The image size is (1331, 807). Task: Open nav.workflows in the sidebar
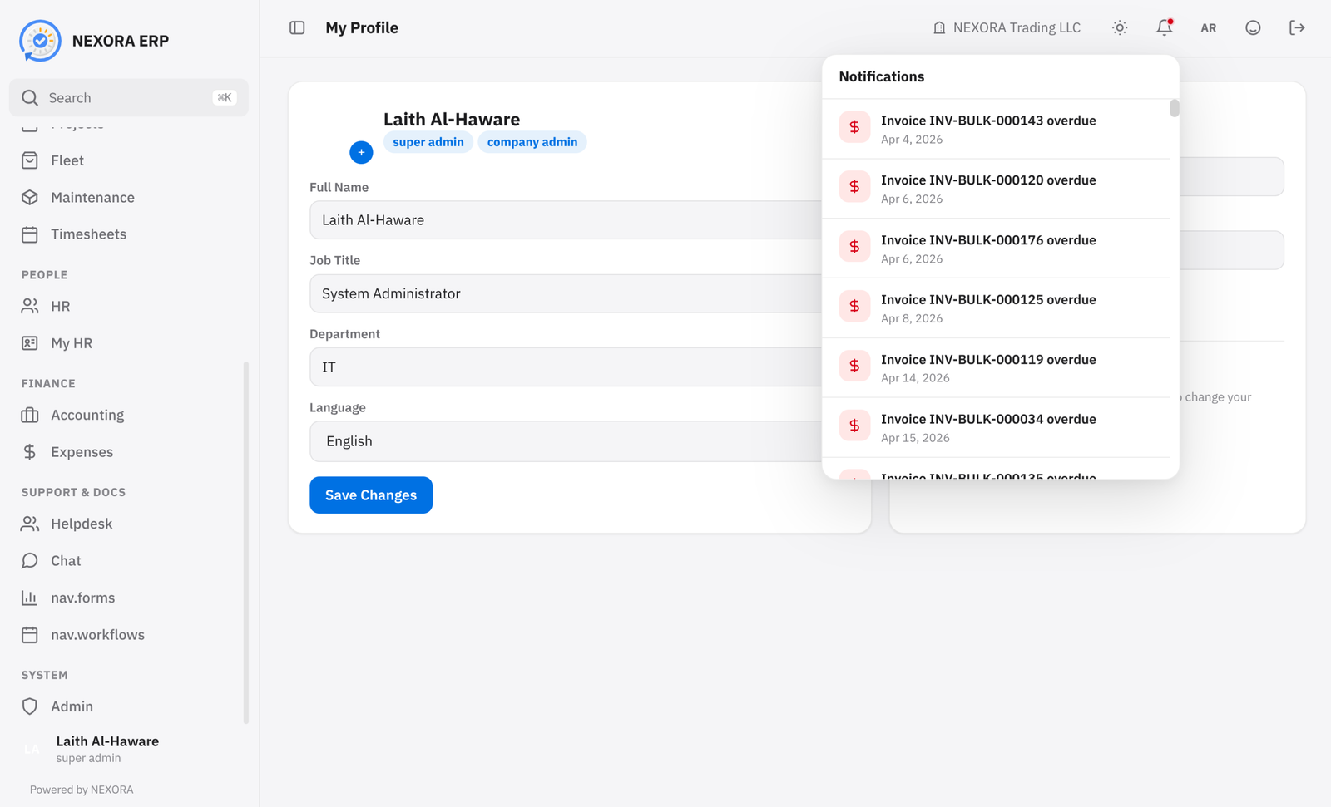coord(129,635)
